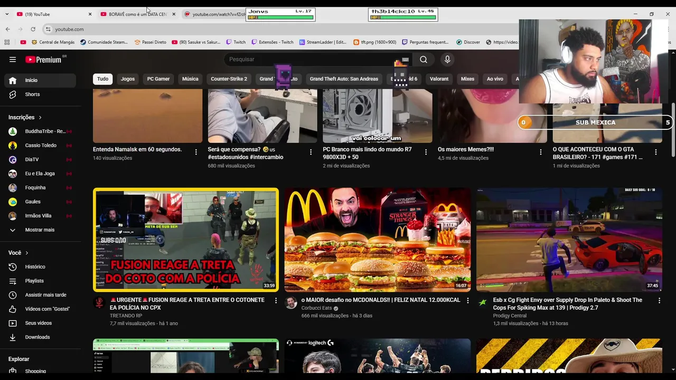
Task: Open Comunidade Steam bookmark
Action: click(x=104, y=42)
